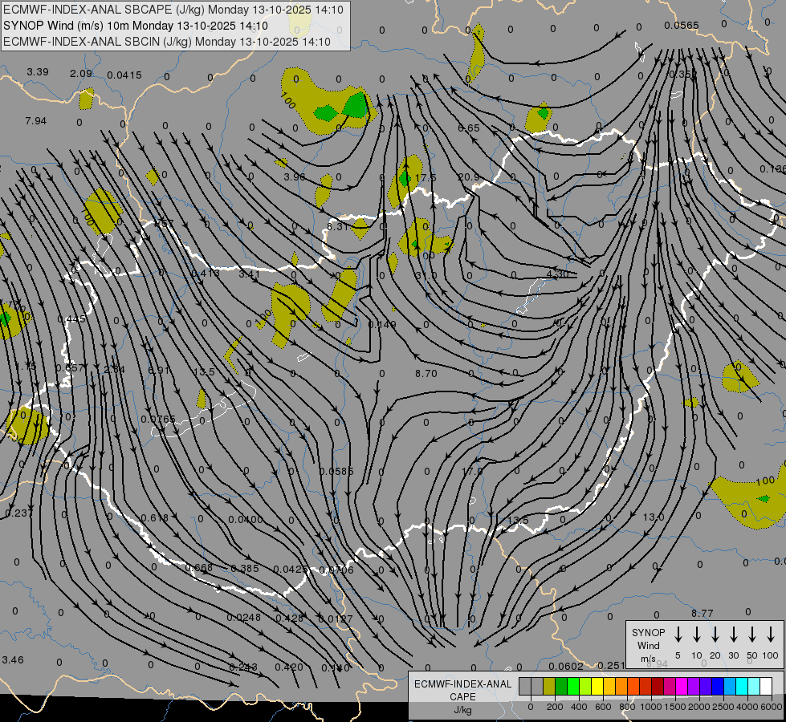Image resolution: width=786 pixels, height=722 pixels.
Task: Select the dark red swatch in the CAPE legend
Action: coord(658,687)
